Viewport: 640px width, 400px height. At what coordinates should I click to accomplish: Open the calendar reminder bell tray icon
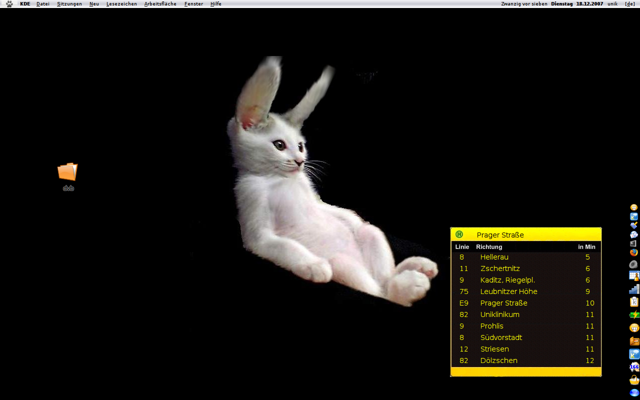tap(634, 275)
